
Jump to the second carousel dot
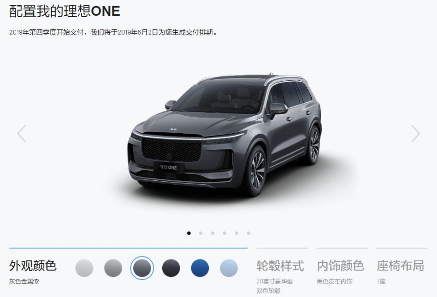pos(201,233)
